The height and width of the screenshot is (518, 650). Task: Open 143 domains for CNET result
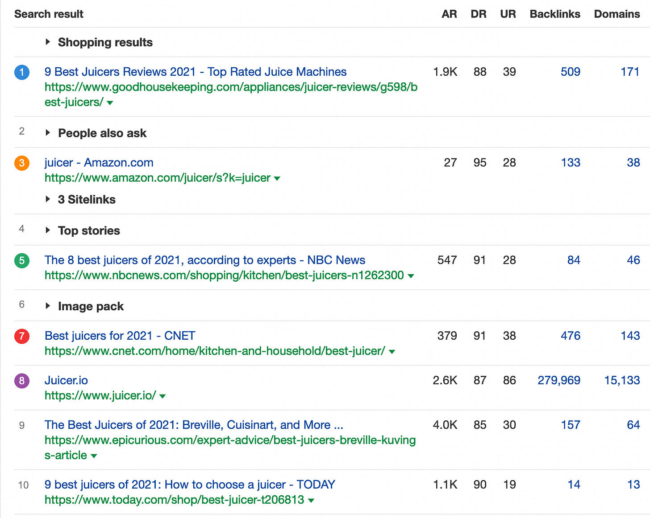(630, 336)
